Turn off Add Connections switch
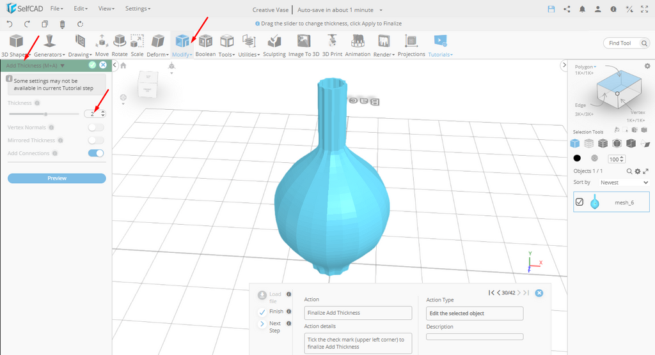This screenshot has height=355, width=655. pos(96,153)
